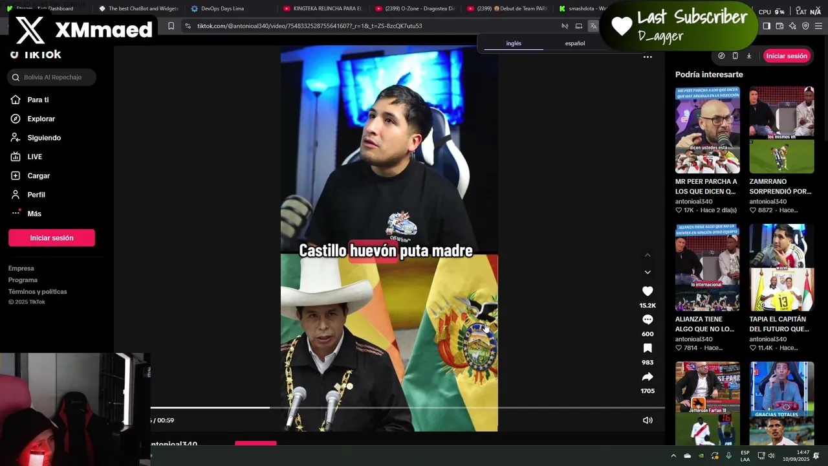
Task: Mute video with the speaker icon
Action: [x=648, y=420]
